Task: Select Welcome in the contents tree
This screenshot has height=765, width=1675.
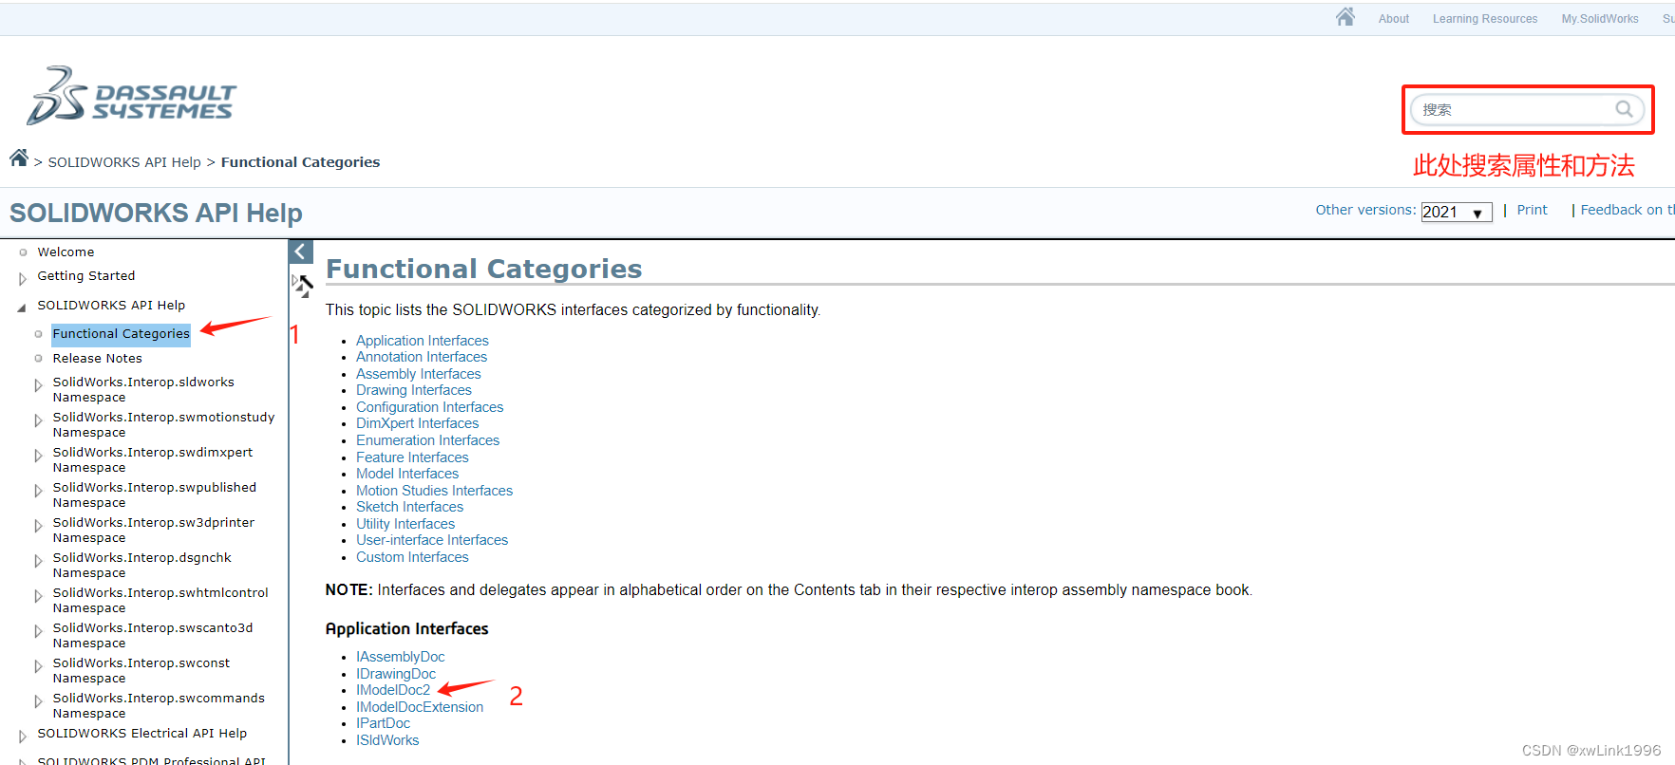Action: click(66, 252)
